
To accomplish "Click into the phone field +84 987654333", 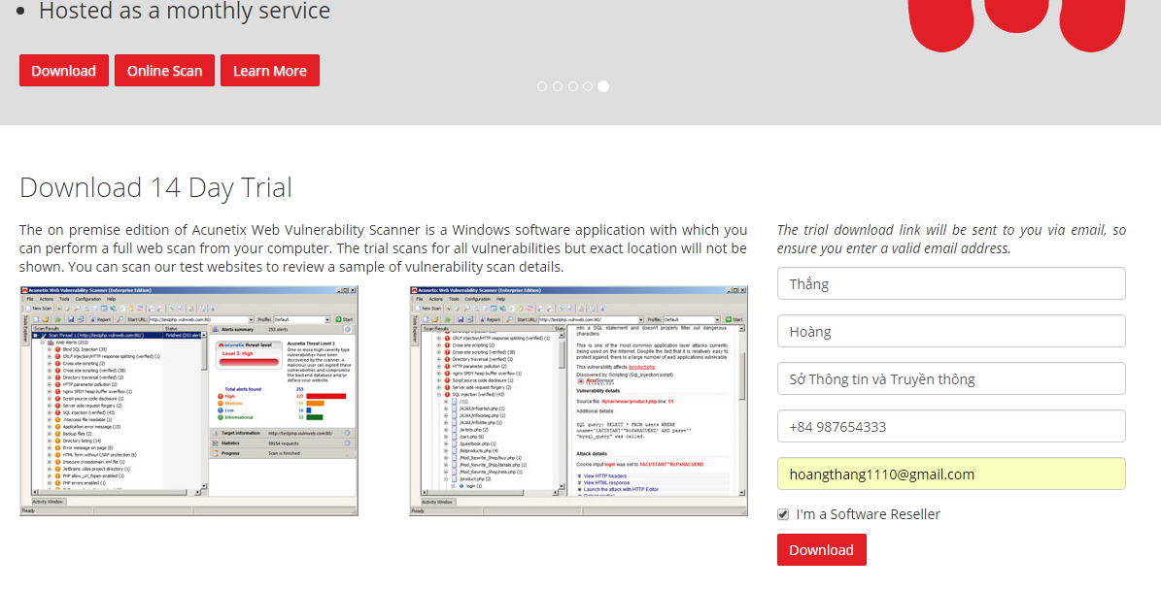I will pos(951,426).
